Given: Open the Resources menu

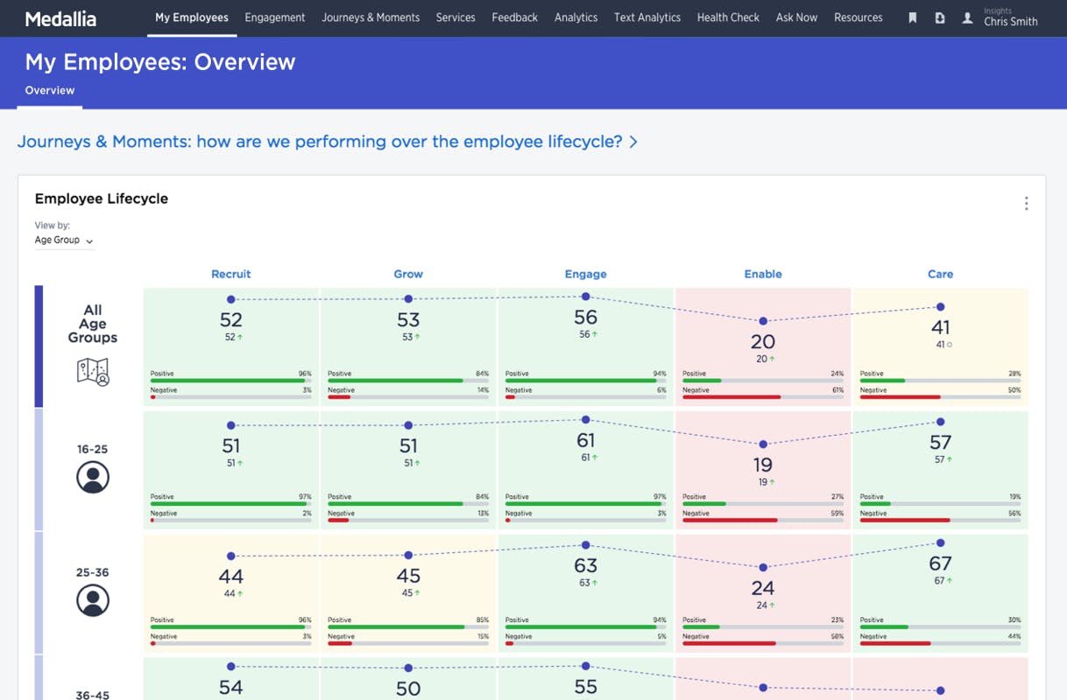Looking at the screenshot, I should [x=859, y=17].
